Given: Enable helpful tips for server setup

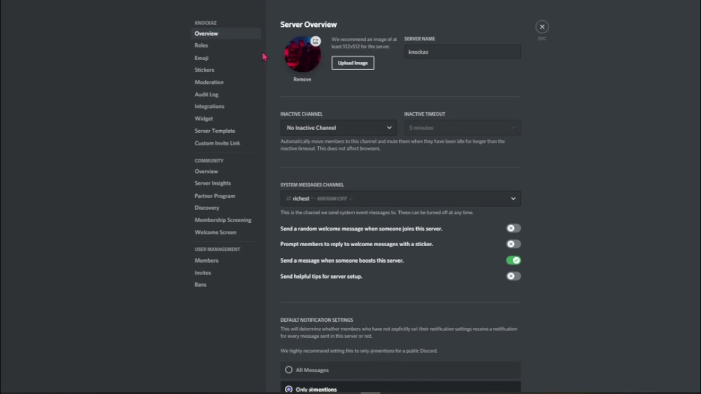Looking at the screenshot, I should [x=513, y=276].
